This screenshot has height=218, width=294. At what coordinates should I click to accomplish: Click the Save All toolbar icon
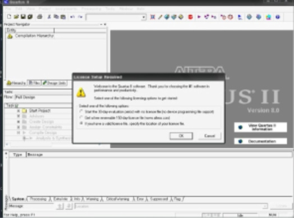coord(30,17)
